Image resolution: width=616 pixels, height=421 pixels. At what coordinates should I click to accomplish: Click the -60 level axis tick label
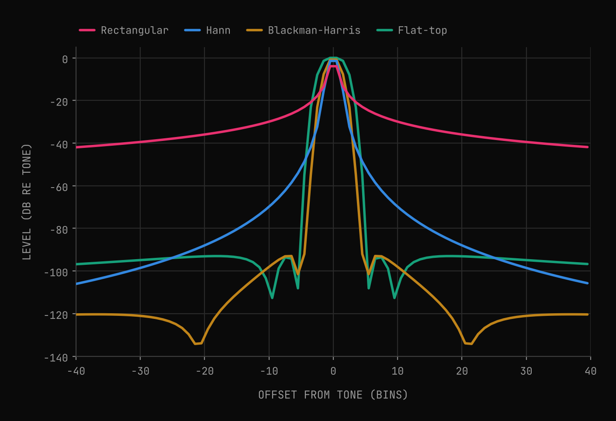(59, 187)
